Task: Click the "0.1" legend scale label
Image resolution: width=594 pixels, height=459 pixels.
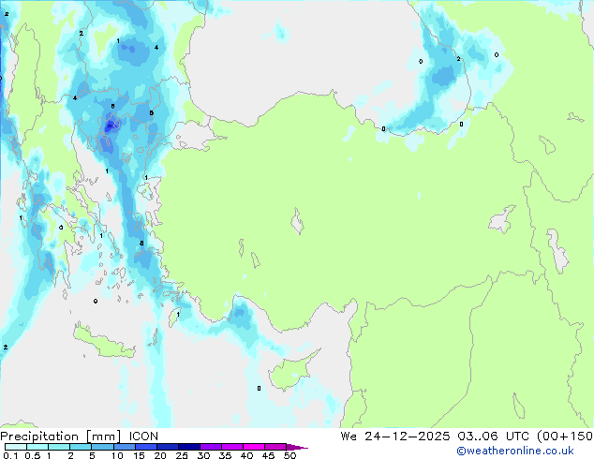Action: [x=10, y=455]
